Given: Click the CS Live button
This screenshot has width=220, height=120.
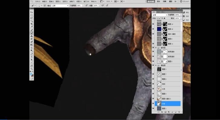Looking at the screenshot, I should pyautogui.click(x=185, y=2).
